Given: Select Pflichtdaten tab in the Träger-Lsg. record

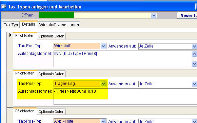Looking at the screenshot, I should [25, 73].
